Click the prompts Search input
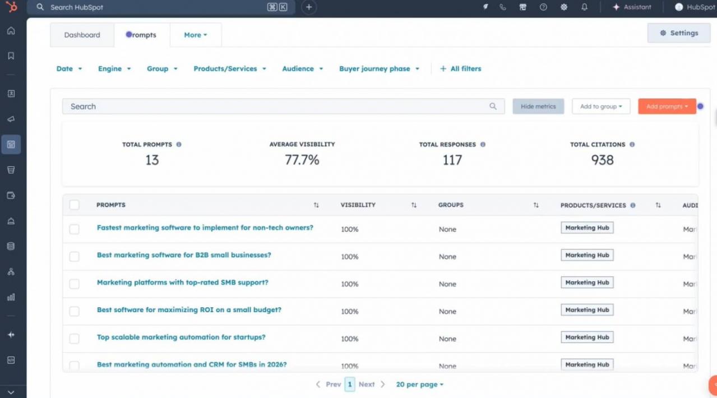 [283, 107]
